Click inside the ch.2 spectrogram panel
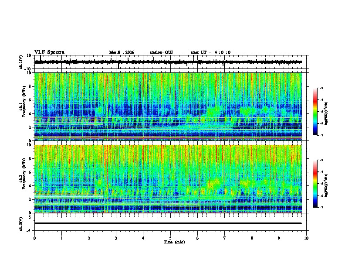This screenshot has height=267, width=345. point(168,179)
